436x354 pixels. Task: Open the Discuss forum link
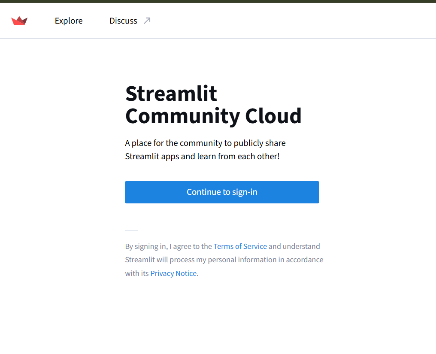coord(123,21)
